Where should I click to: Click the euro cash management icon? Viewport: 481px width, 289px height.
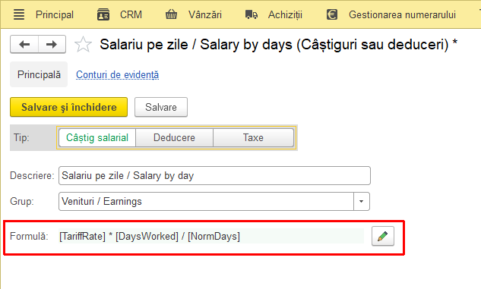332,14
